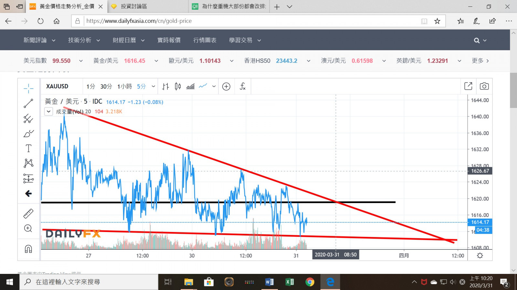This screenshot has width=517, height=290.
Task: Open 學習交易 navigation menu
Action: click(245, 40)
